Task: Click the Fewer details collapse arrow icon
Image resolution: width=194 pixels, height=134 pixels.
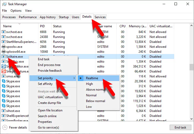Action: click(x=5, y=127)
